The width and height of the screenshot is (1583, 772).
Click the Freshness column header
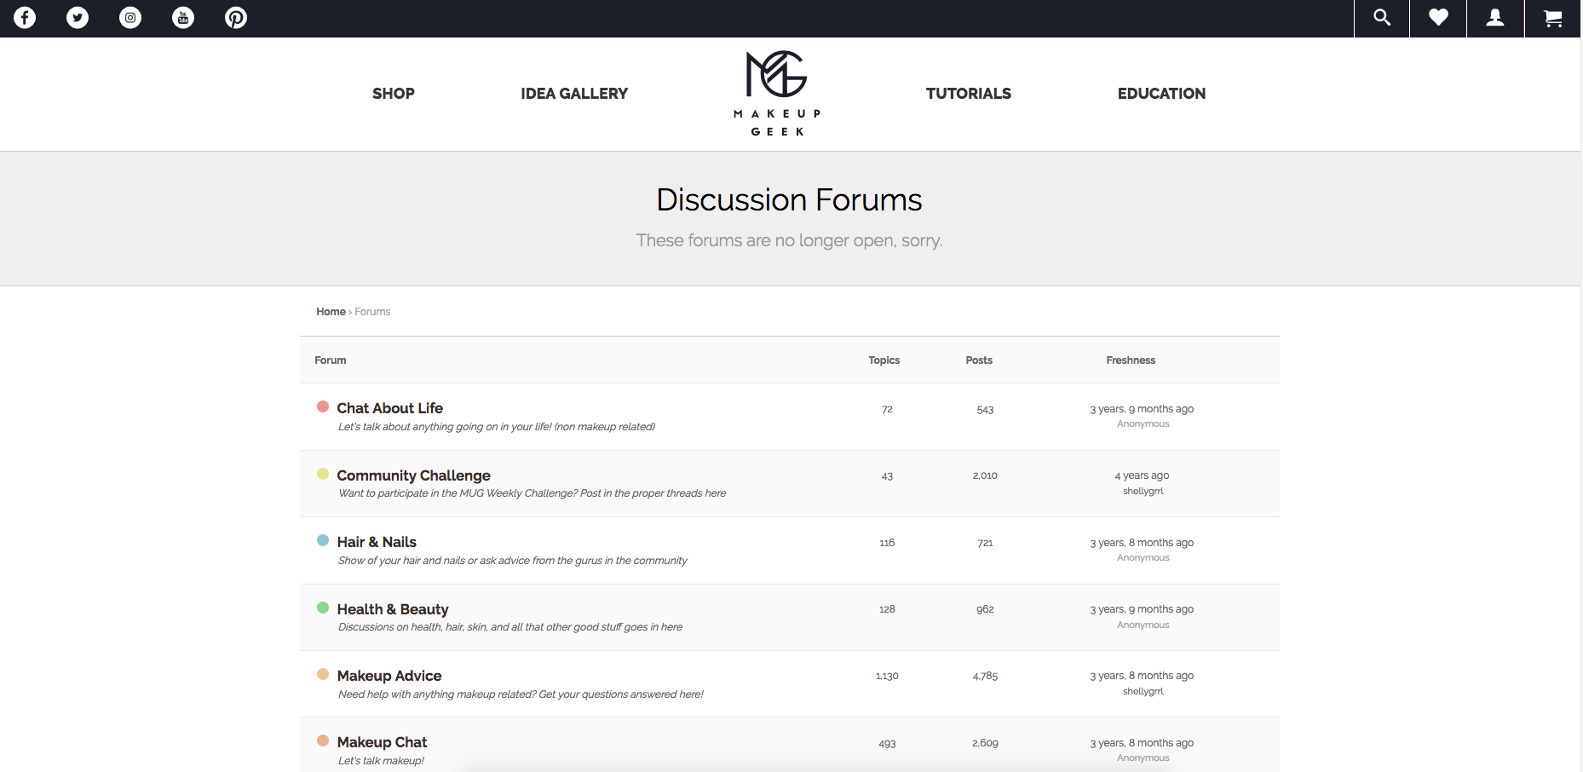[1131, 360]
